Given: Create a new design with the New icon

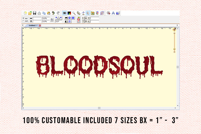Looking at the screenshot, I should click(x=25, y=13).
